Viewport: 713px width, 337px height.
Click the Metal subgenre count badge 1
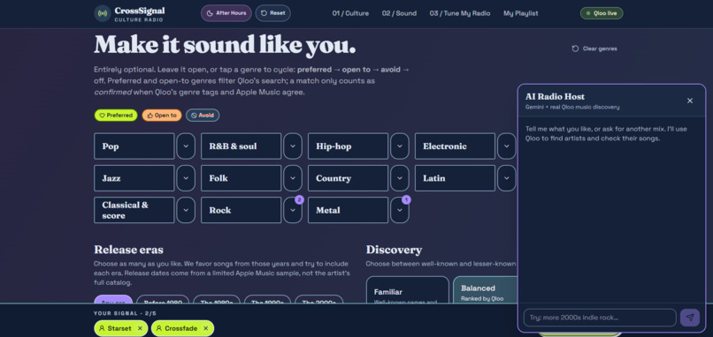(406, 199)
